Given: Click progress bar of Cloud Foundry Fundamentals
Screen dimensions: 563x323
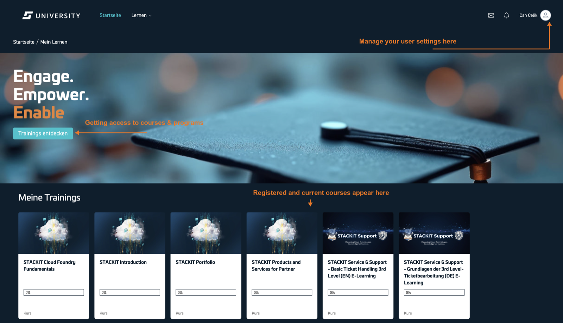Looking at the screenshot, I should pos(54,292).
